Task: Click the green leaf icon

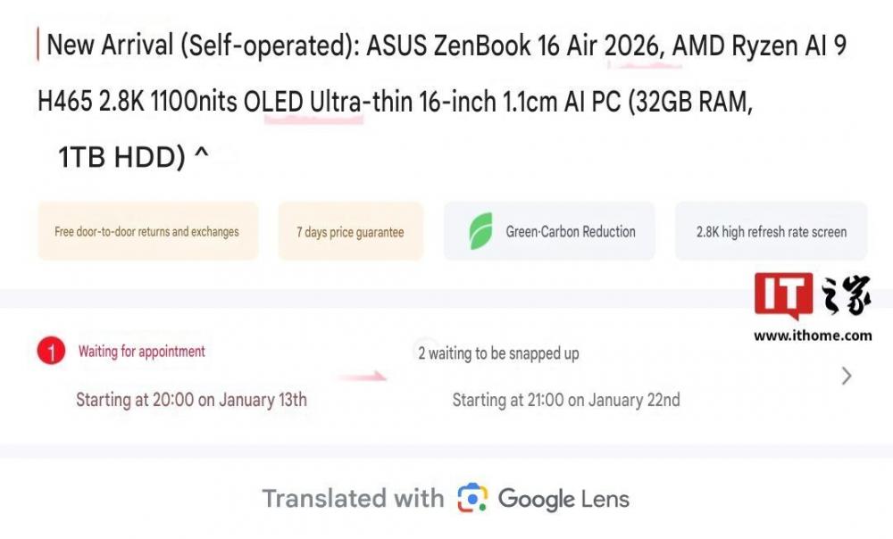Action: [481, 232]
